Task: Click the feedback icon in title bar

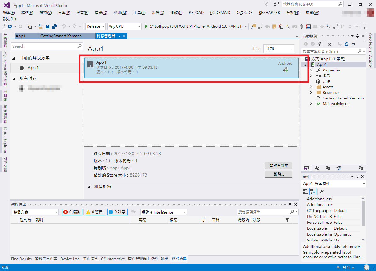Action: click(276, 4)
